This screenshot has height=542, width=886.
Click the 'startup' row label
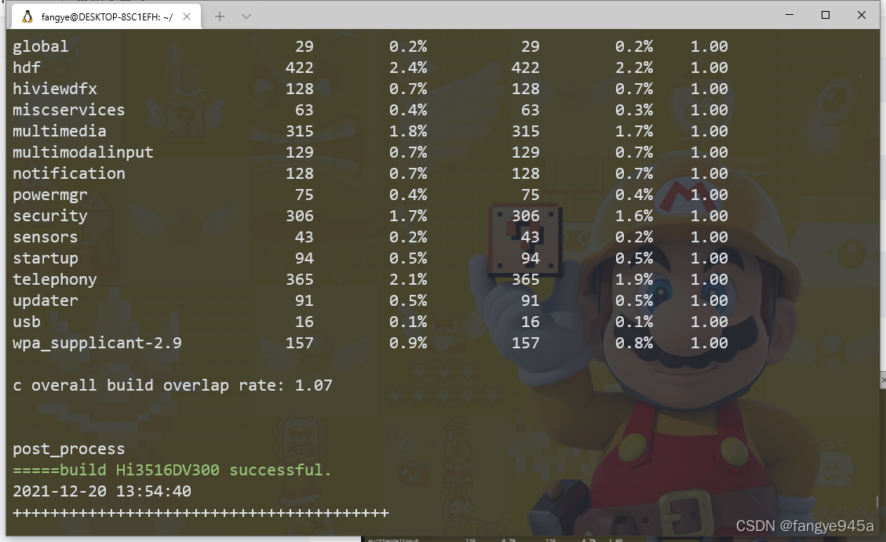pyautogui.click(x=46, y=258)
